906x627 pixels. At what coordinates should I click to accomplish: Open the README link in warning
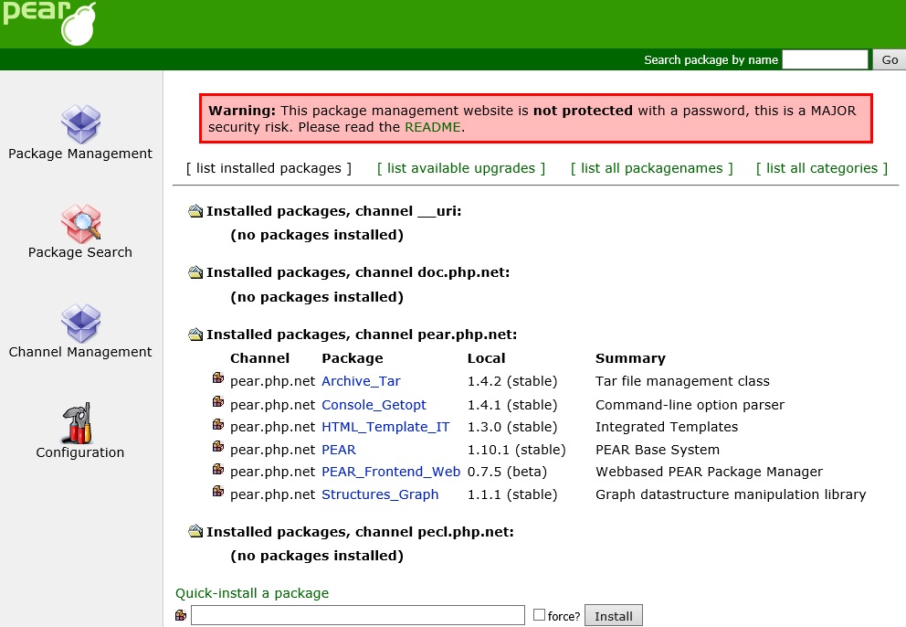(x=433, y=127)
